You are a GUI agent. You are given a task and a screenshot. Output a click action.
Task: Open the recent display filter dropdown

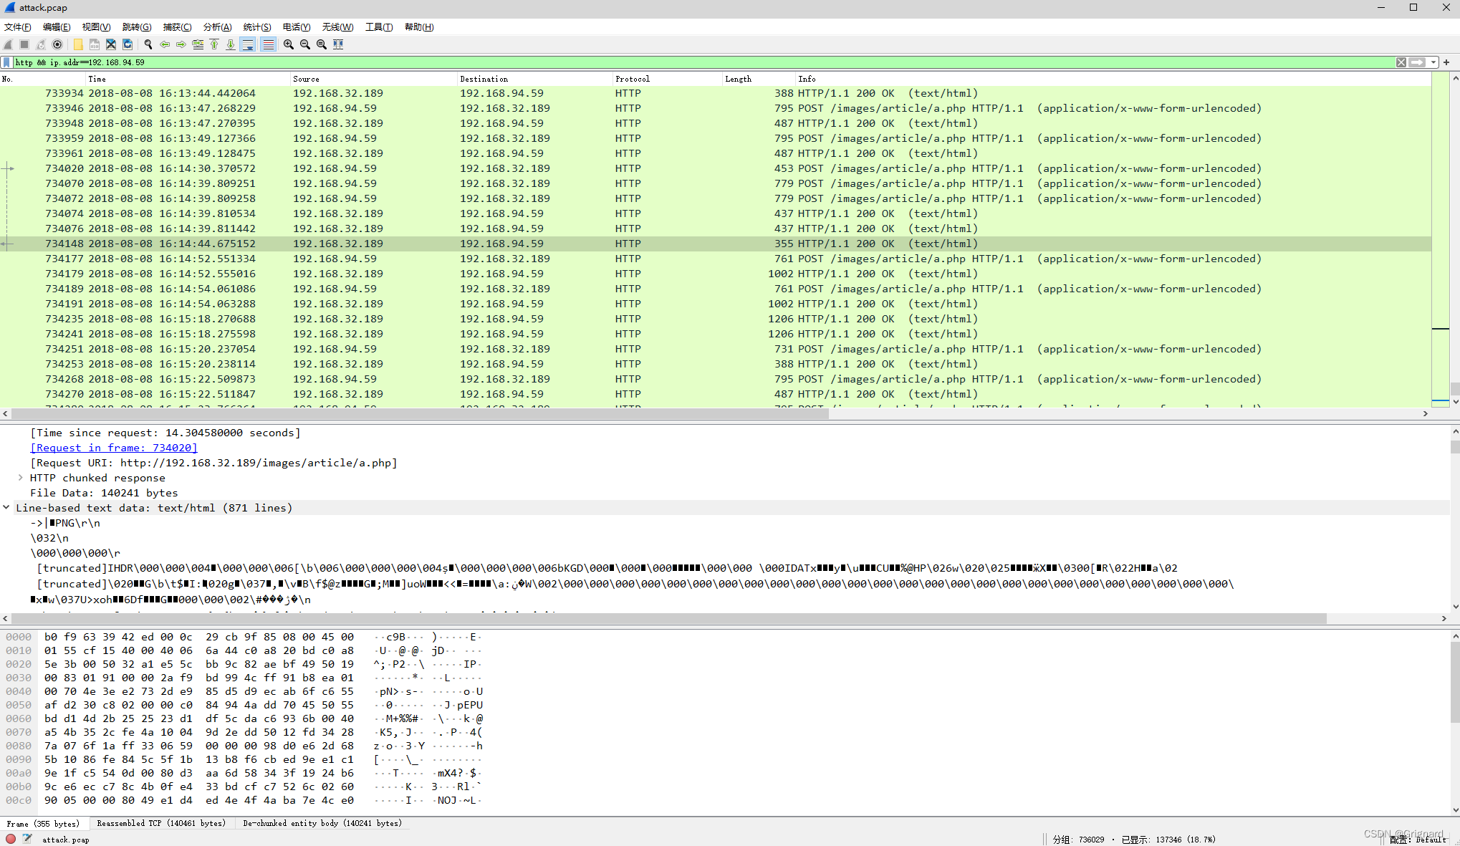click(x=1433, y=62)
